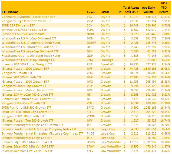This screenshot has width=172, height=154.
Task: Select 'Invesco S&P 500 Equal Weight ETF' name
Action: [x=27, y=64]
